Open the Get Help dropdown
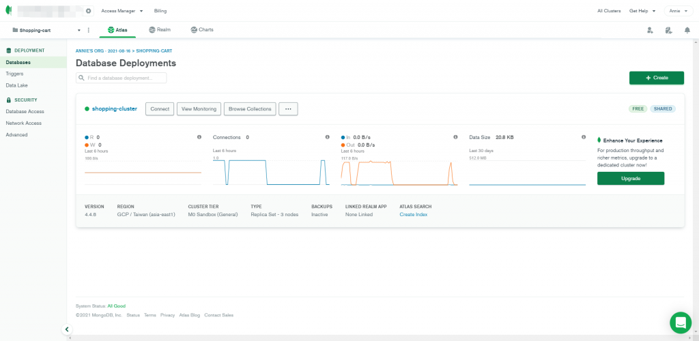This screenshot has width=699, height=341. pos(642,11)
